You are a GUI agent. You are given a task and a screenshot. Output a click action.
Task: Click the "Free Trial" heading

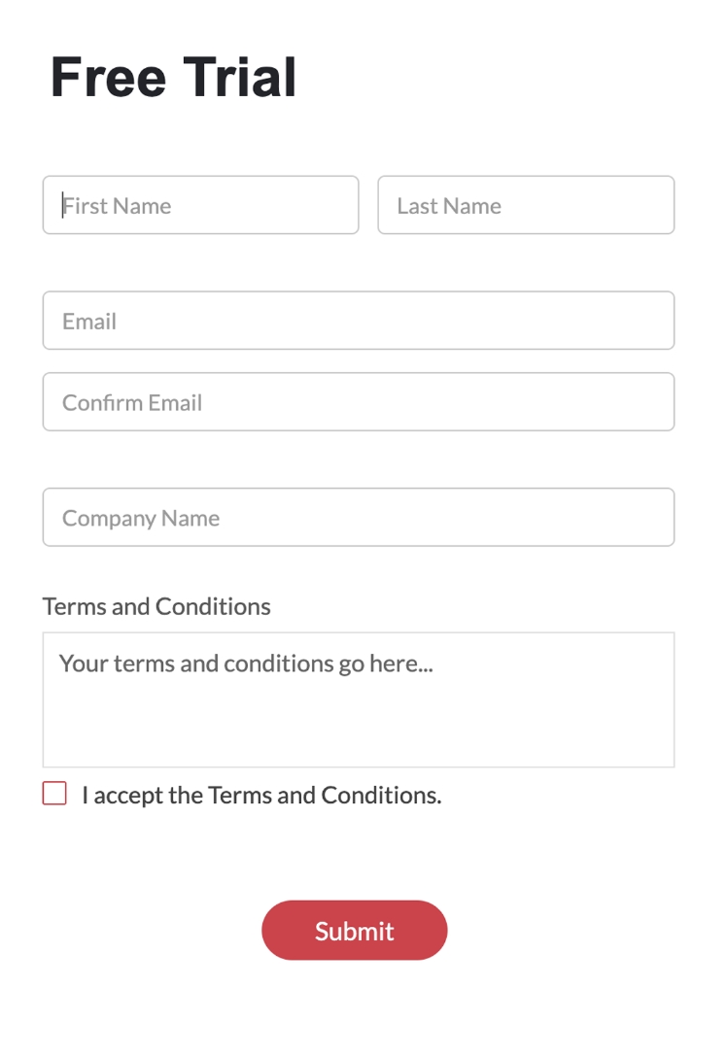(174, 78)
